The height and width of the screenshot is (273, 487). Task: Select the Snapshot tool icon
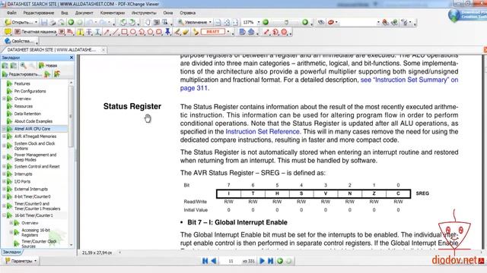(157, 22)
